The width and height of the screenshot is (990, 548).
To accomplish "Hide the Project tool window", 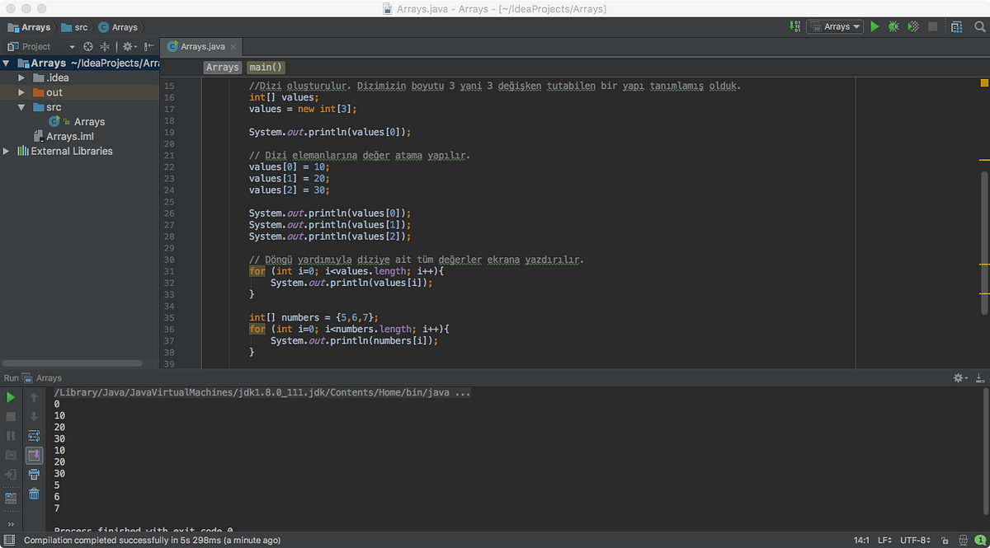I will [x=148, y=46].
